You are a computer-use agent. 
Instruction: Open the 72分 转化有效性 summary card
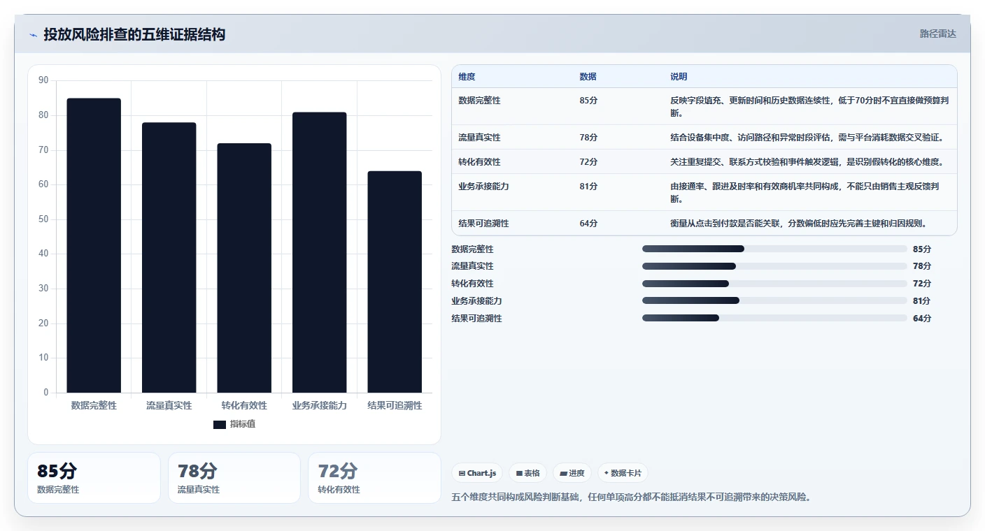(x=374, y=478)
